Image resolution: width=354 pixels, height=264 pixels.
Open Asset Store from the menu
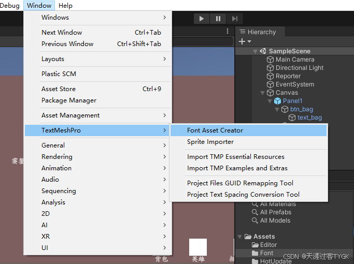[98, 89]
